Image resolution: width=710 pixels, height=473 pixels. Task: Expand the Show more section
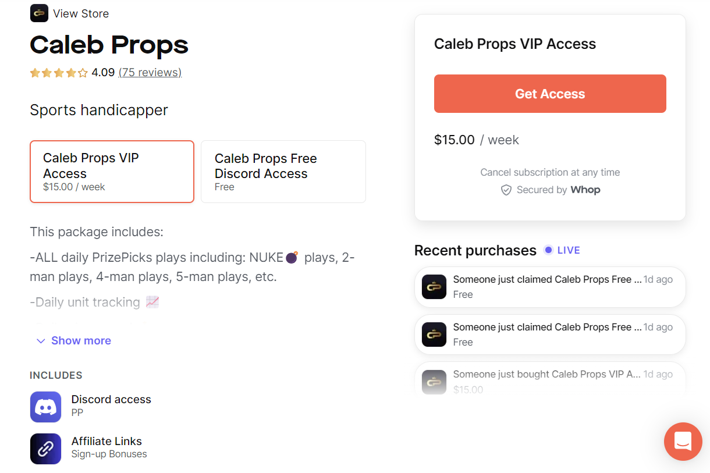pos(81,340)
